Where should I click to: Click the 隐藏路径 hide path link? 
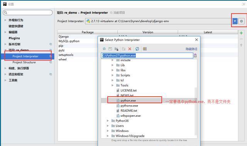click(x=191, y=49)
